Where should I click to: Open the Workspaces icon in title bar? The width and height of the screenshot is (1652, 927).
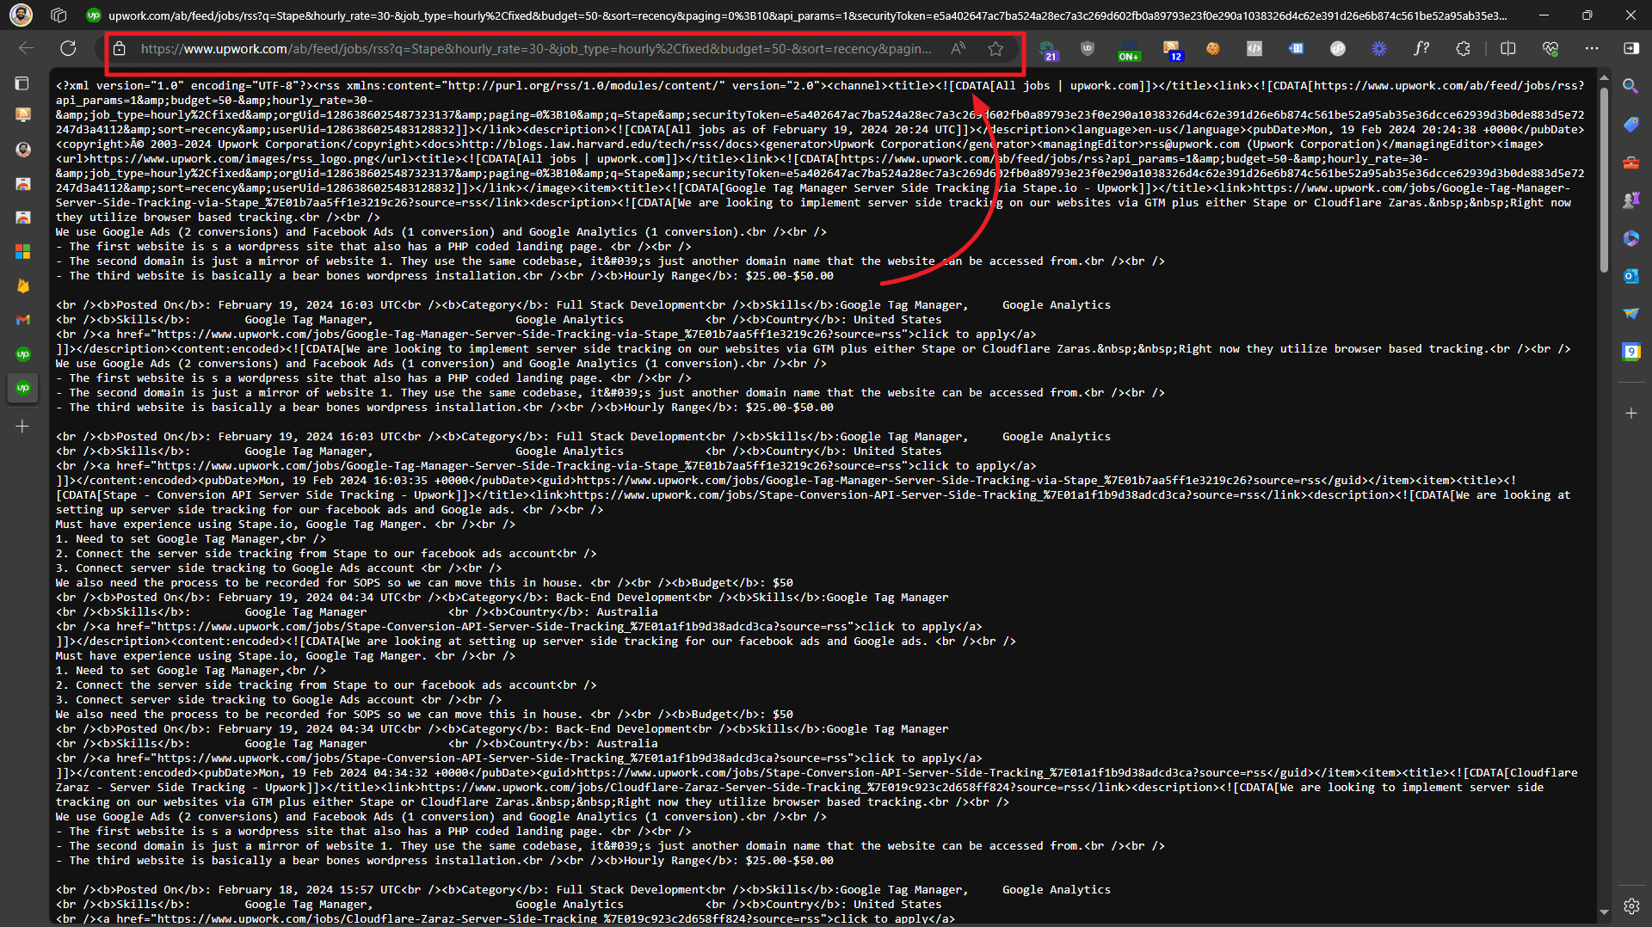click(x=59, y=15)
